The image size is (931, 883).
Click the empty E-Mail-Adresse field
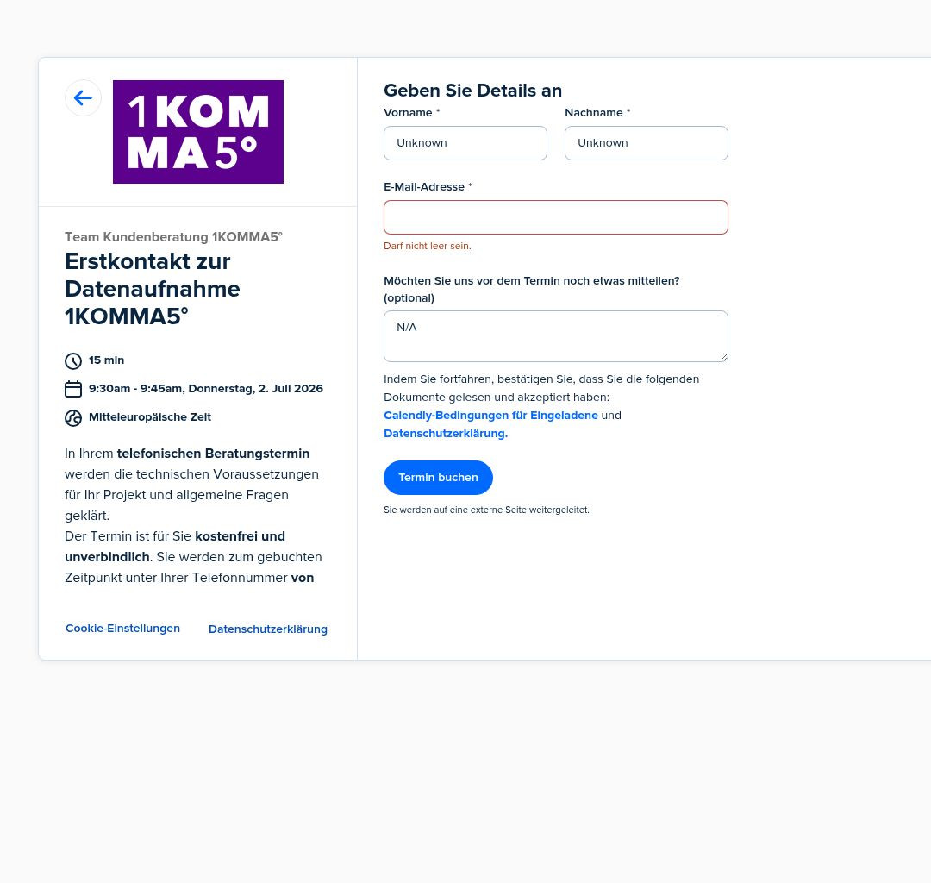[556, 217]
